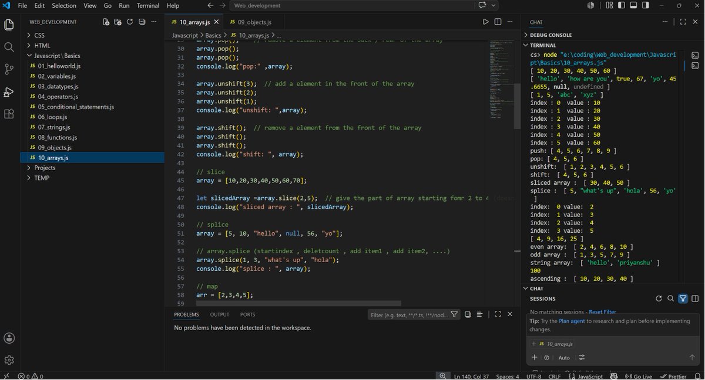Image resolution: width=705 pixels, height=380 pixels.
Task: Click the editor vertical scrollbar
Action: click(x=518, y=106)
